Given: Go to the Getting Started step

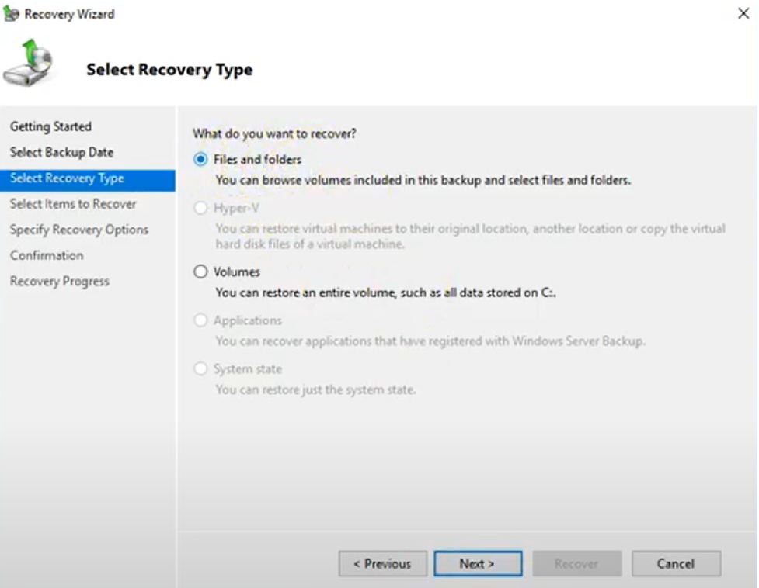Looking at the screenshot, I should point(50,126).
